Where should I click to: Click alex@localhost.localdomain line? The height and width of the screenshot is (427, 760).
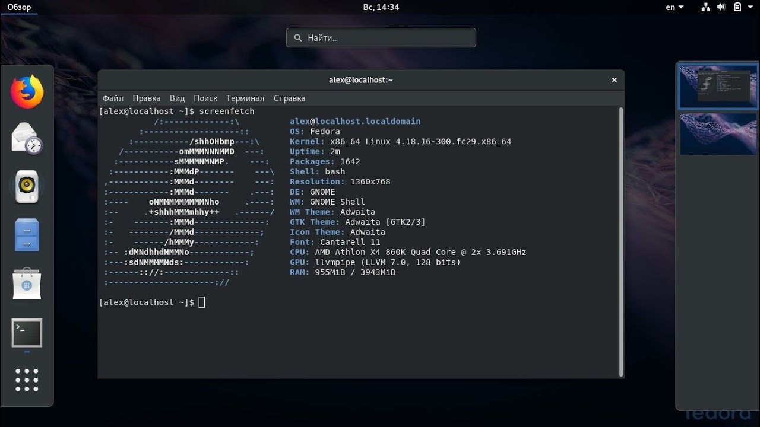(x=355, y=122)
